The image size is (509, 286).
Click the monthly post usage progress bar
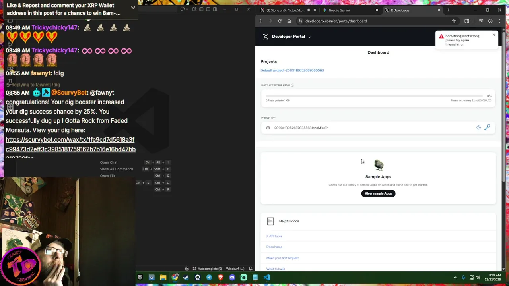pos(374,96)
